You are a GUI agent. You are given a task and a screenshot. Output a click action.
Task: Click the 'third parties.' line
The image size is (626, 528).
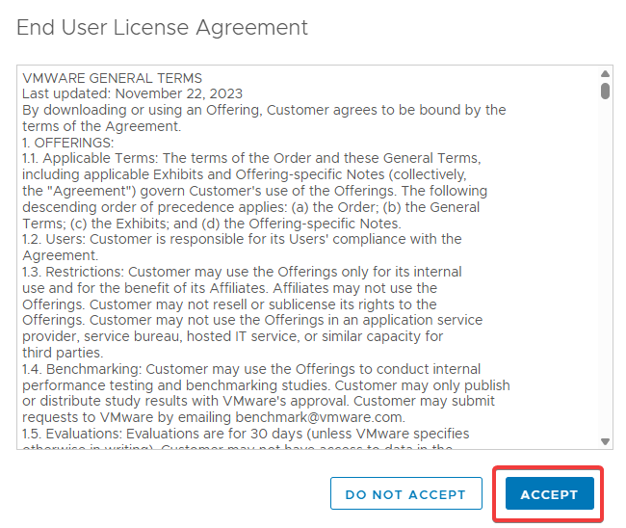point(63,353)
